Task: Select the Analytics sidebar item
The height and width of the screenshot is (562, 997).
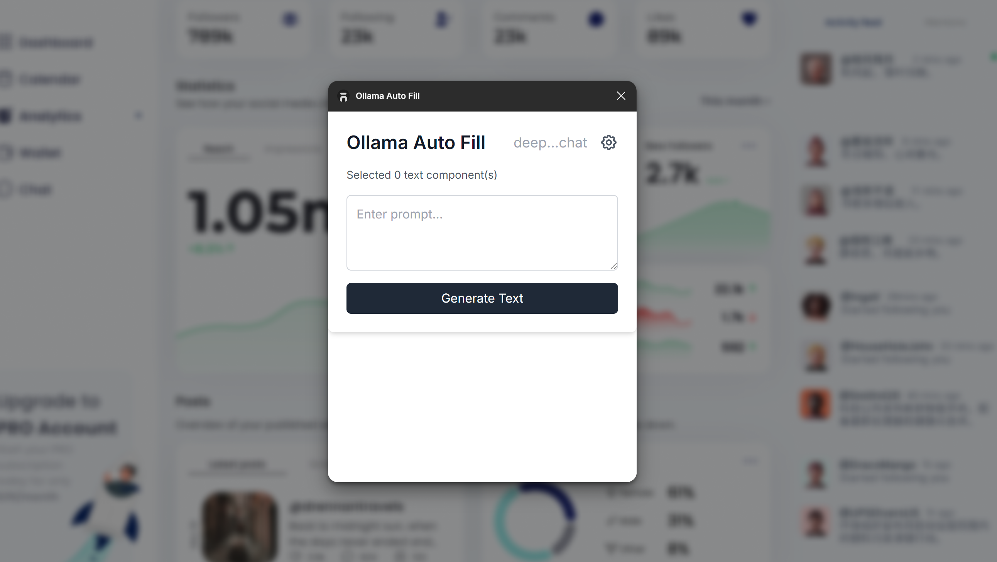Action: tap(50, 116)
